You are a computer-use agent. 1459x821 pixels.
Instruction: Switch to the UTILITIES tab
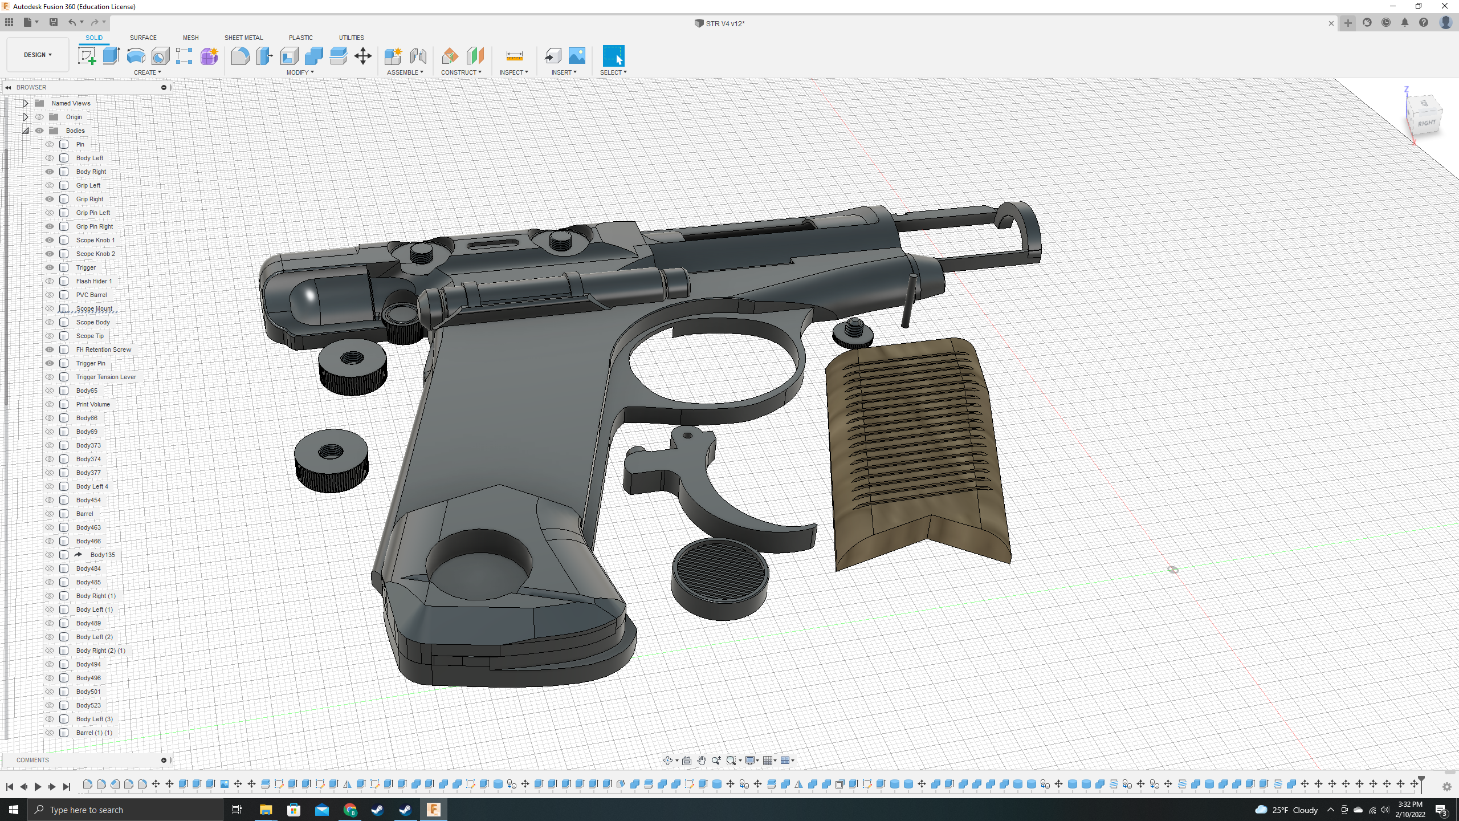(351, 38)
